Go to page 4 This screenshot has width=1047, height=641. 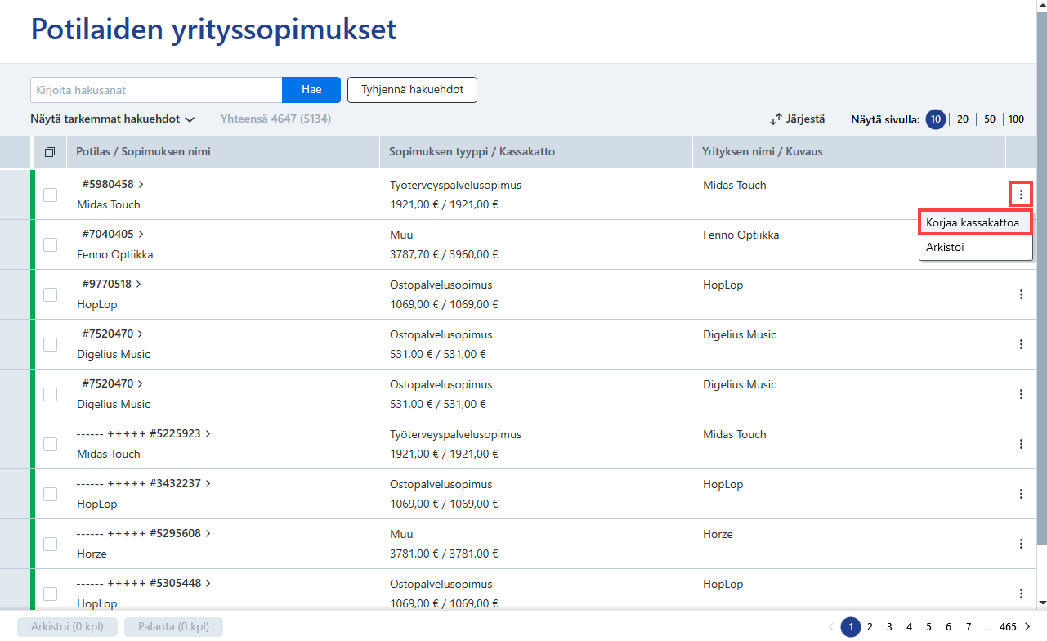(x=909, y=627)
